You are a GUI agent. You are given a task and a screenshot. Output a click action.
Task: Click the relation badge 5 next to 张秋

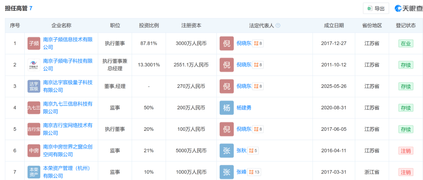click(253, 151)
